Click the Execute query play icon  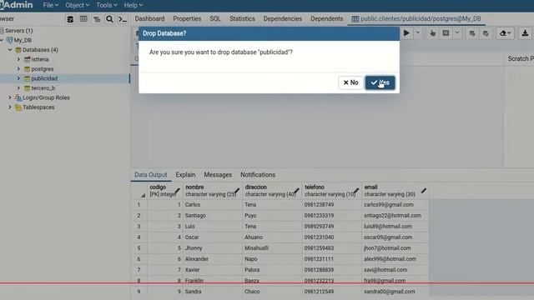[406, 33]
